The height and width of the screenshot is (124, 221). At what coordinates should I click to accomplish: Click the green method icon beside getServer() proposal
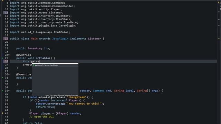33,65
